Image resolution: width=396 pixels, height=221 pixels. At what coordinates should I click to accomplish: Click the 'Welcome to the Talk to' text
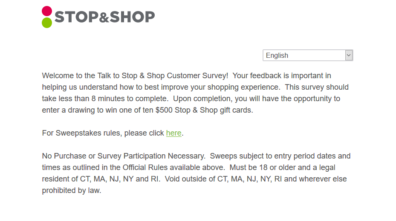81,76
